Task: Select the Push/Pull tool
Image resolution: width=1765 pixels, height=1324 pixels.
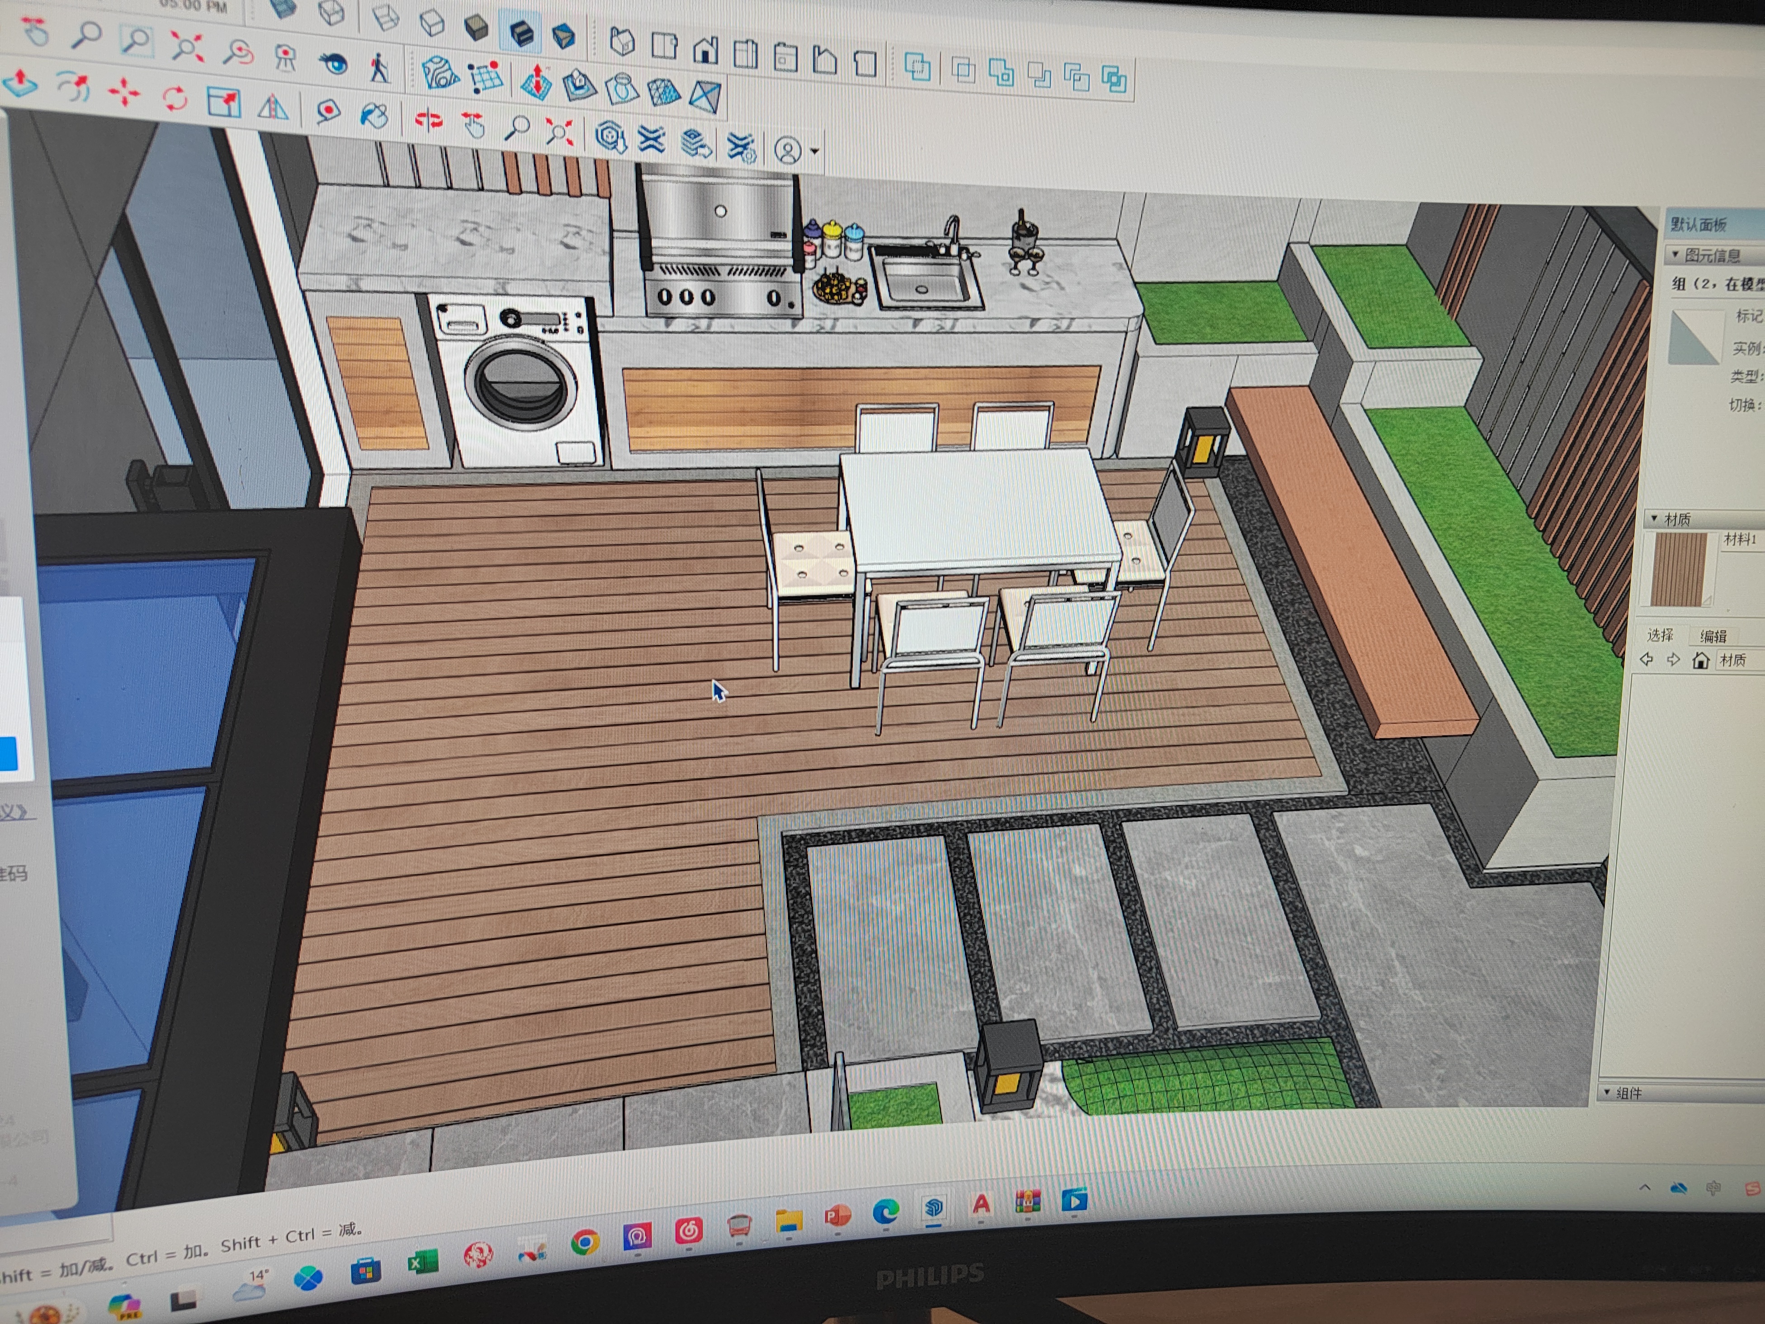Action: pos(20,83)
